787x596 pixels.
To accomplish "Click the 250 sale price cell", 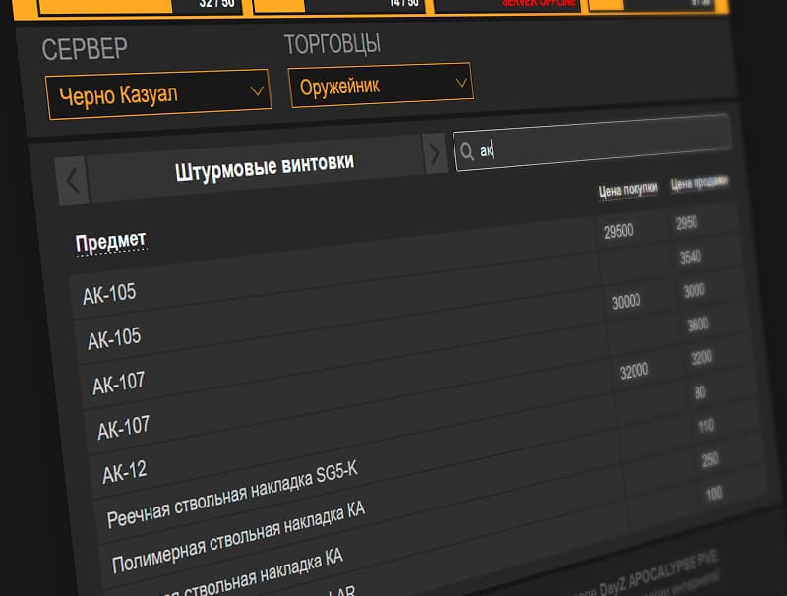I will tap(710, 460).
